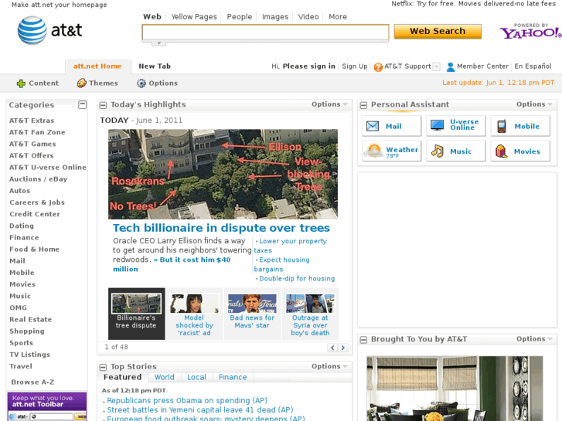
Task: Click the main tree dispute aerial image
Action: pyautogui.click(x=223, y=174)
